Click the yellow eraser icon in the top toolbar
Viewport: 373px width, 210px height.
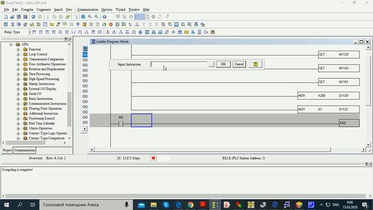point(68,17)
